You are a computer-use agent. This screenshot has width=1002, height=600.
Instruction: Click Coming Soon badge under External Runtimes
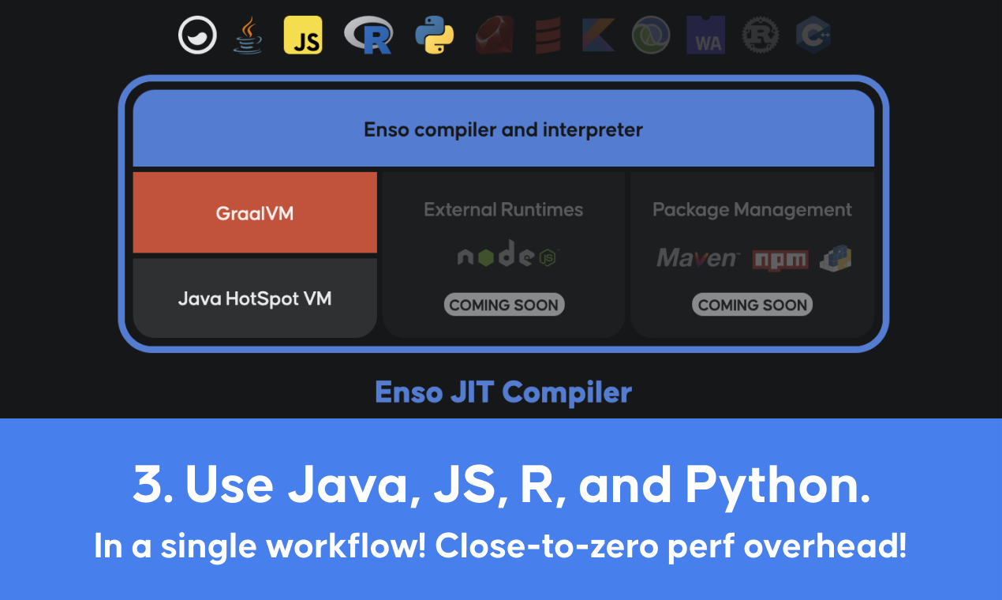tap(504, 305)
